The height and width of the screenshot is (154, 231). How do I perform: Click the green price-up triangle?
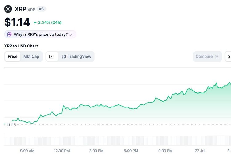click(35, 22)
